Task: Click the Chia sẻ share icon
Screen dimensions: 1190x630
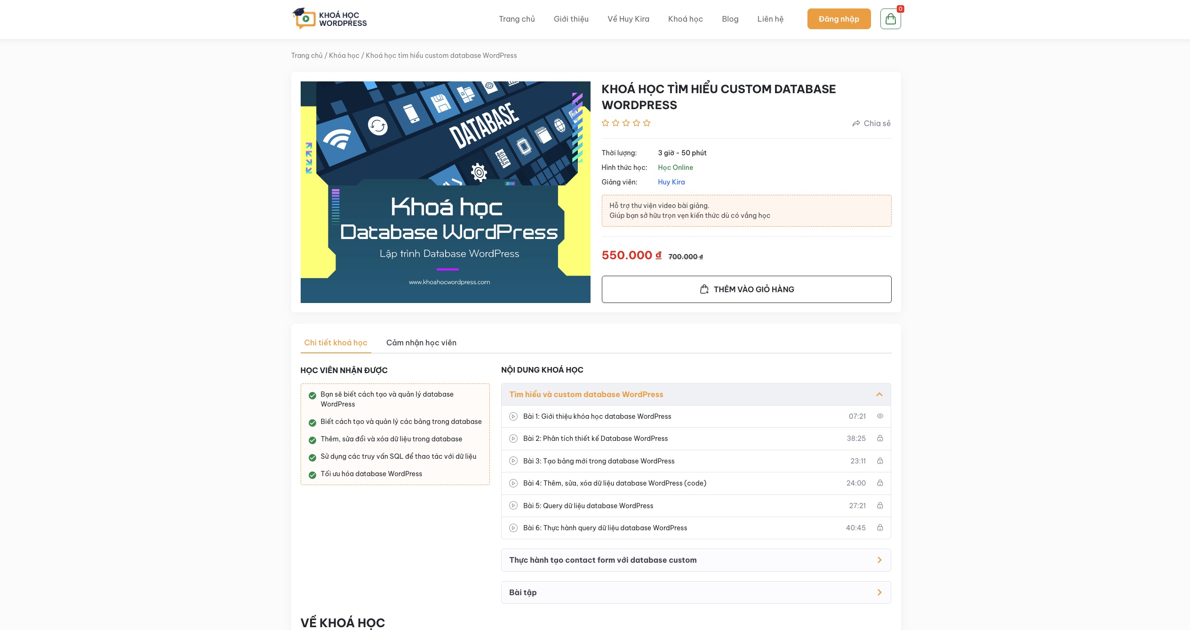Action: (x=856, y=123)
